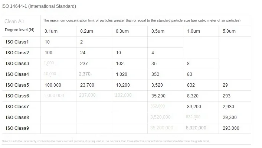The height and width of the screenshot is (148, 262).
Task: Click the 293,000 cell in ISO Class9
Action: 231,128
